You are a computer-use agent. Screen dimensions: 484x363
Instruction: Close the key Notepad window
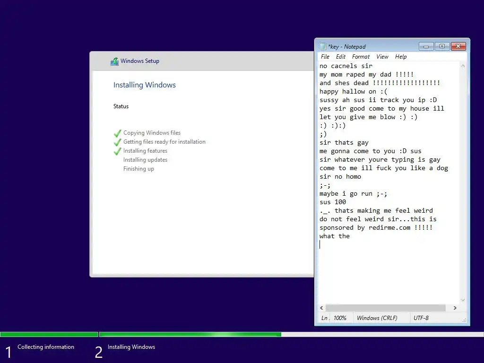(x=458, y=46)
